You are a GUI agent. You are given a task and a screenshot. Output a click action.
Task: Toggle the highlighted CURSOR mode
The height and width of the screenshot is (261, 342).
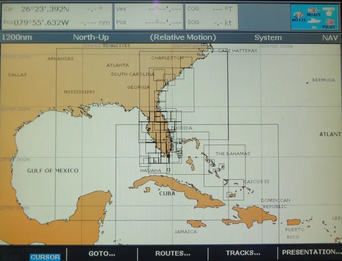45,257
